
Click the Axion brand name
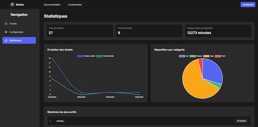point(20,5)
